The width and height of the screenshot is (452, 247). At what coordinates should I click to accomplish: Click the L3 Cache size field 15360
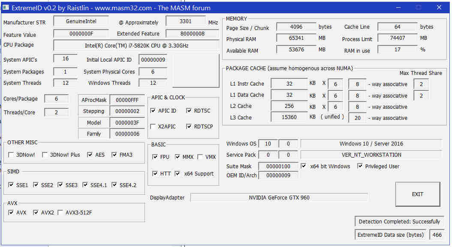pos(289,117)
